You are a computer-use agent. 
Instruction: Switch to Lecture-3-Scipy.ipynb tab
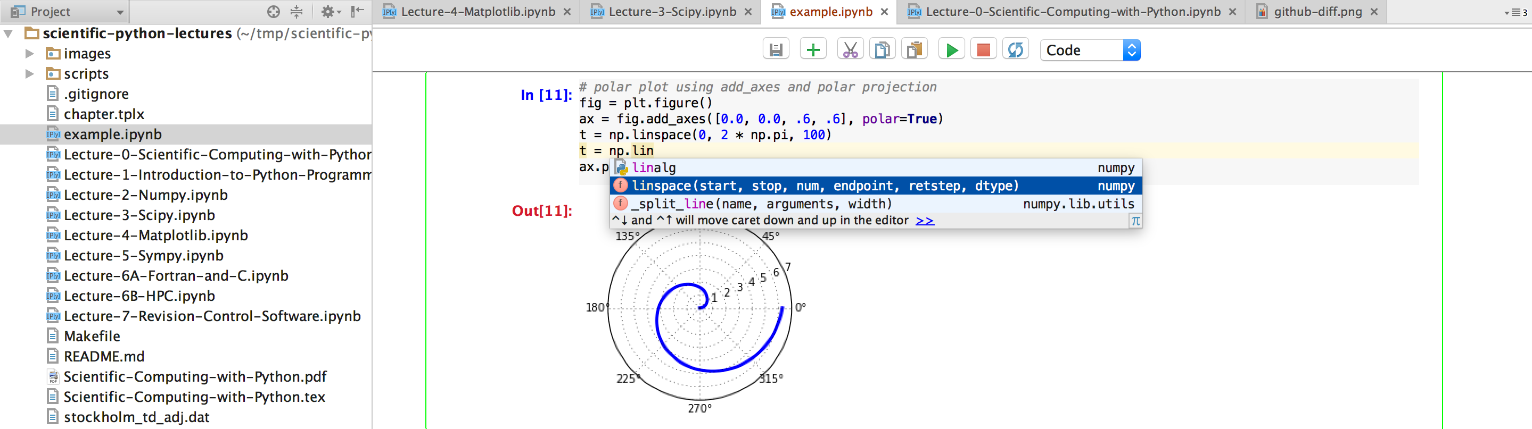(672, 12)
